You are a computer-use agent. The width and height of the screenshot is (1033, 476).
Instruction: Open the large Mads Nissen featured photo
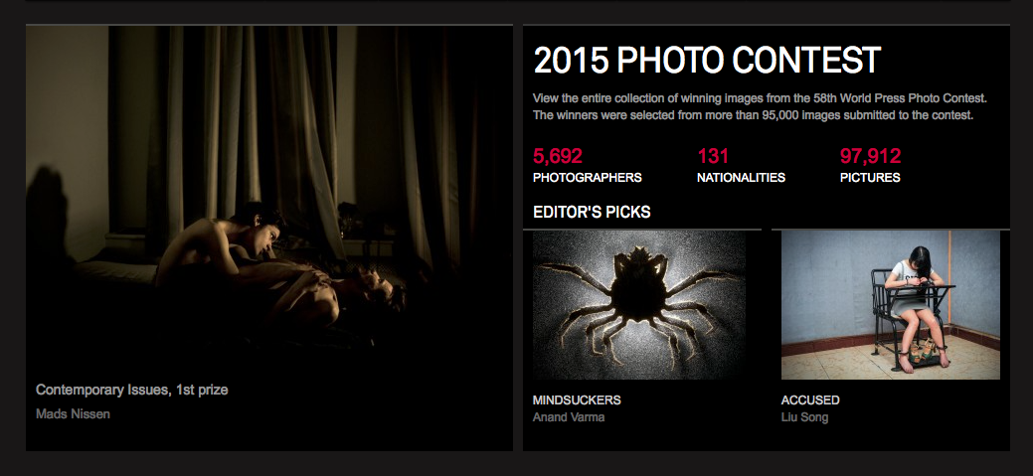click(268, 238)
